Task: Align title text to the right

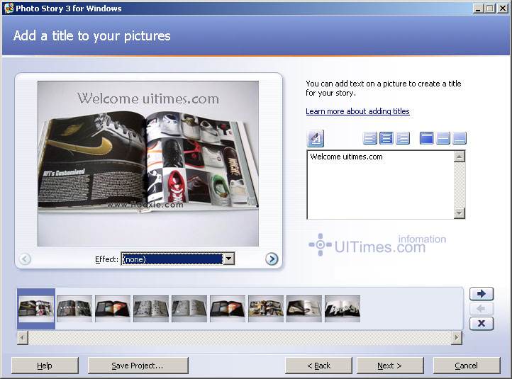Action: pyautogui.click(x=403, y=138)
